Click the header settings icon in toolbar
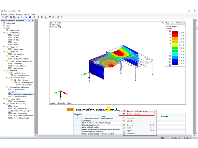The image size is (198, 148). point(50,17)
